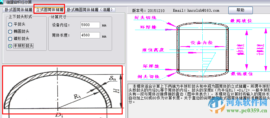Viewport: 270px width, 118px height.
Task: Click the app icon in the title bar
Action: [2, 2]
